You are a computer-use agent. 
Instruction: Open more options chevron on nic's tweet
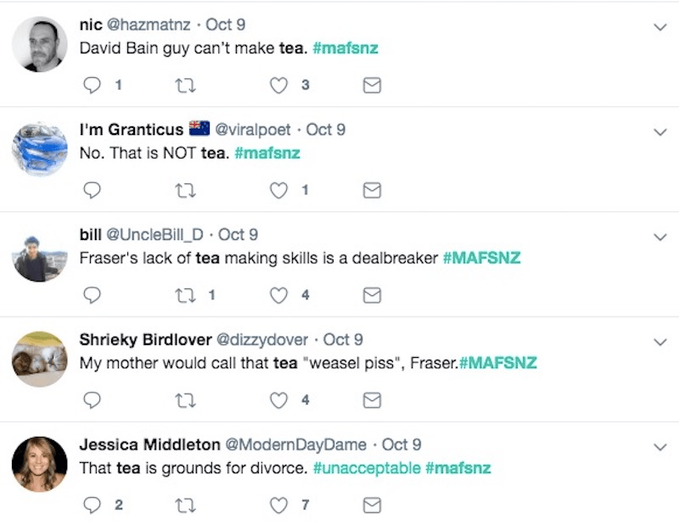tap(659, 26)
